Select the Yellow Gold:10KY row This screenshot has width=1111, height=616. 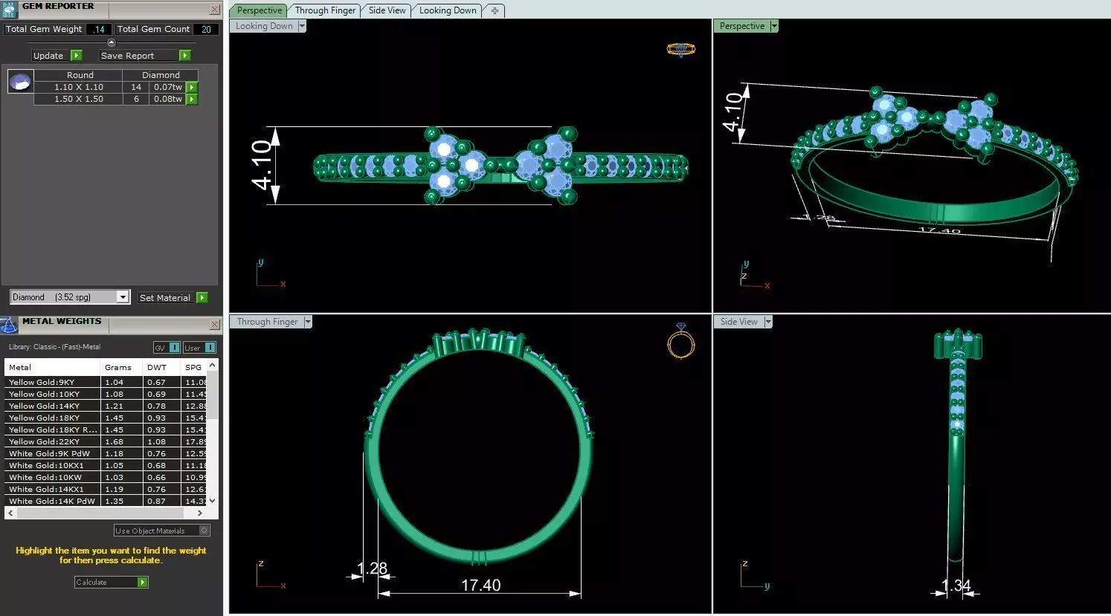pyautogui.click(x=106, y=394)
